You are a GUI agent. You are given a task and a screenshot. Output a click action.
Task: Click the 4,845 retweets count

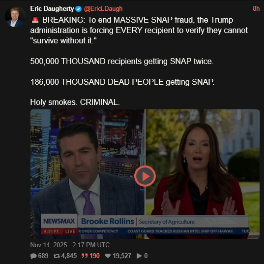(69, 256)
